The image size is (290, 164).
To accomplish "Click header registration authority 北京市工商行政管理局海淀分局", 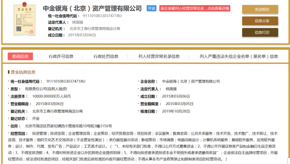I will [95, 29].
